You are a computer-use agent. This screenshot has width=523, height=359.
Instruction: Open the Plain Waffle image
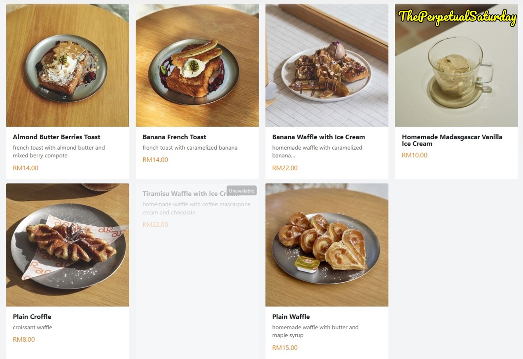point(327,245)
